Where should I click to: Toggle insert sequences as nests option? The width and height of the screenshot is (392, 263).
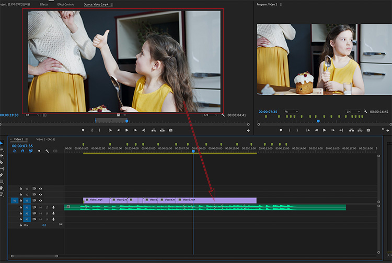point(15,151)
